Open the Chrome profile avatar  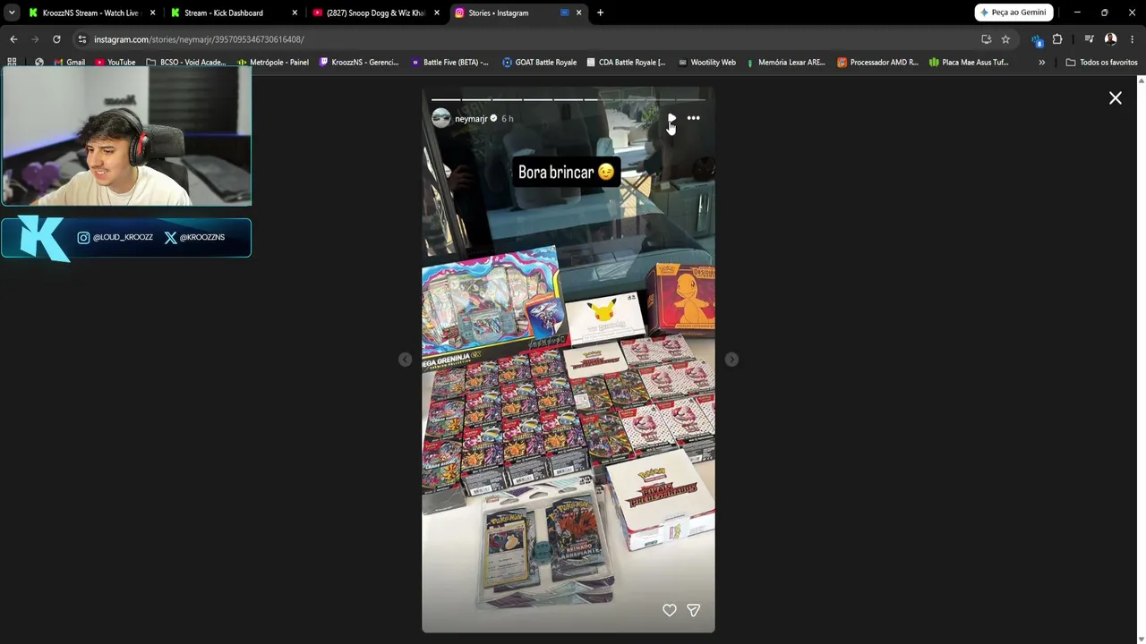coord(1110,39)
